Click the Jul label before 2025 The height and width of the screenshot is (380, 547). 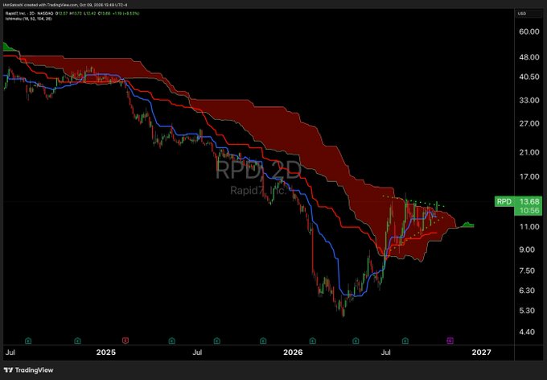coord(10,353)
